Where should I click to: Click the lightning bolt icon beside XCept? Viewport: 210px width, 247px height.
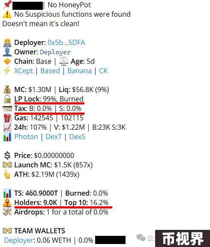pos(7,71)
